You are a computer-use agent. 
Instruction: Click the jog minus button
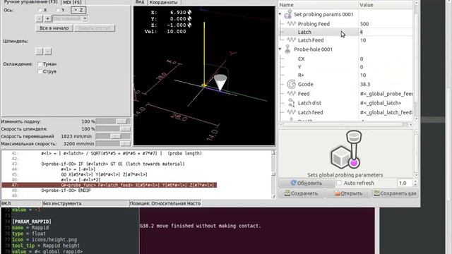pyautogui.click(x=40, y=18)
